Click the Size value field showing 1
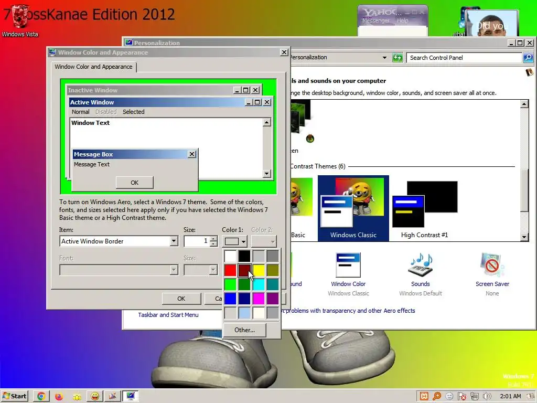The width and height of the screenshot is (537, 403). coord(197,241)
